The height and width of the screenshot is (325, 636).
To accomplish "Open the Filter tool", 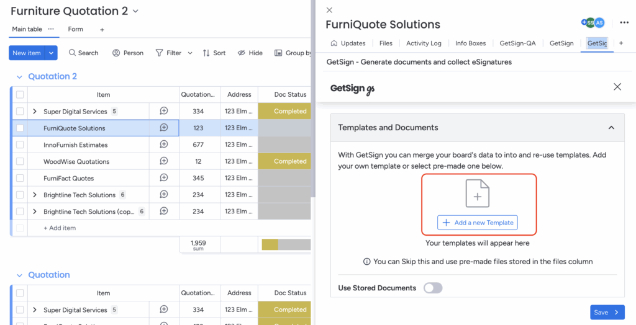I will pyautogui.click(x=169, y=53).
